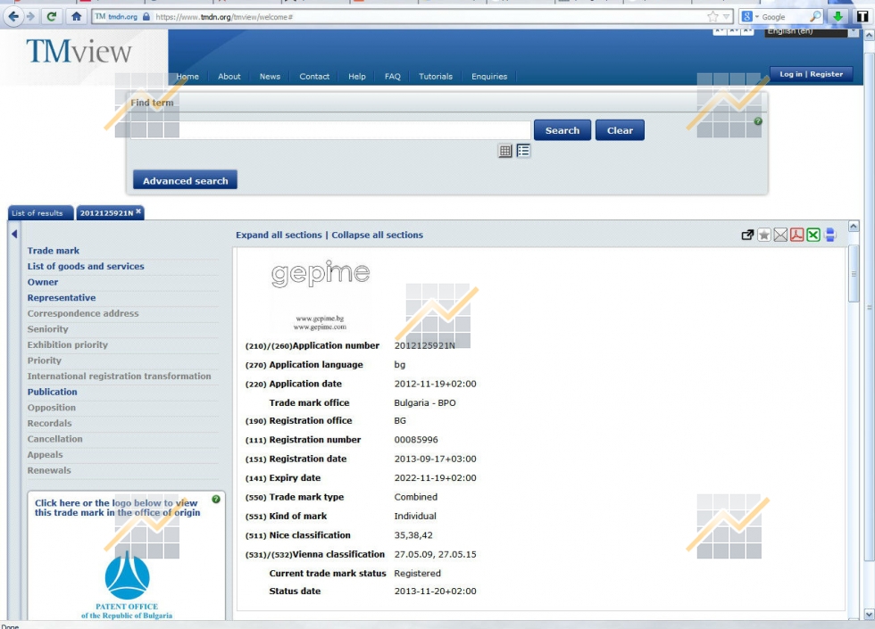Jump to Owner section
This screenshot has width=875, height=629.
pyautogui.click(x=43, y=282)
